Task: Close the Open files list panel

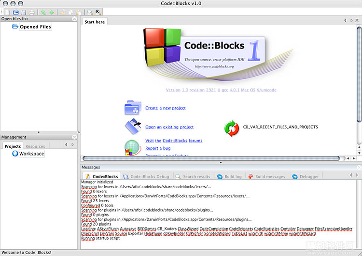Action: tap(74, 19)
